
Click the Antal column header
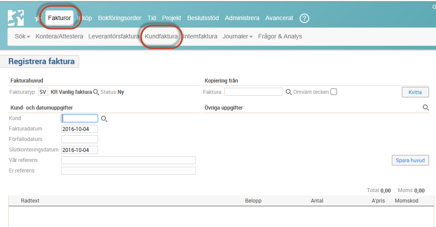click(317, 201)
